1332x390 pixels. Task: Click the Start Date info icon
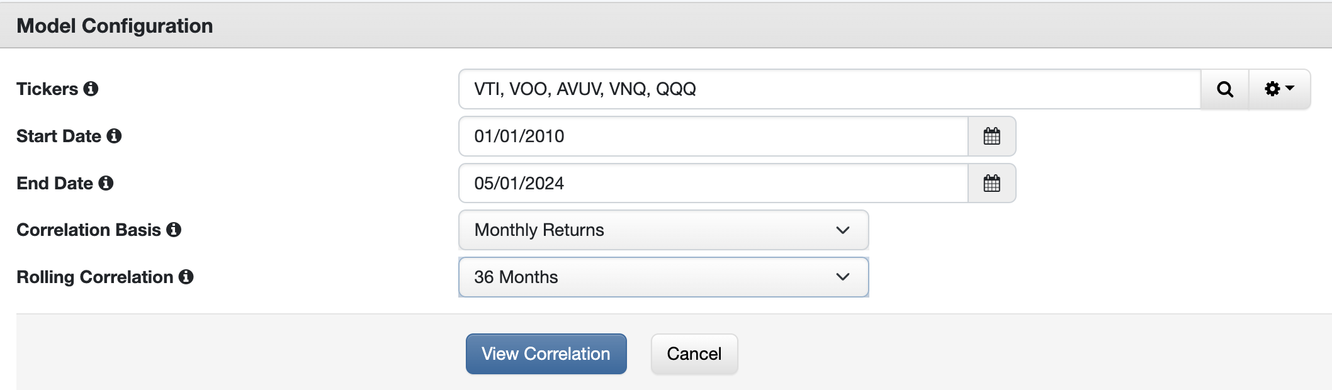click(114, 136)
